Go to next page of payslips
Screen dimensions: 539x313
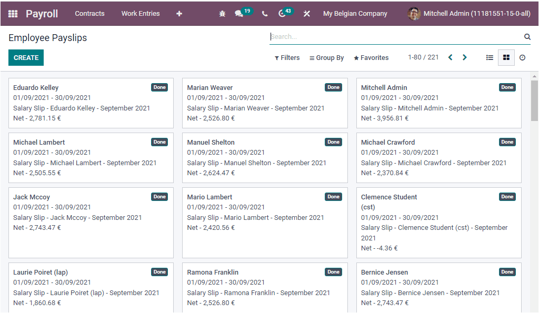pos(465,57)
